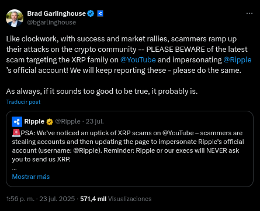The width and height of the screenshot is (260, 211).
Task: Open the three-dot more options menu
Action: click(249, 13)
